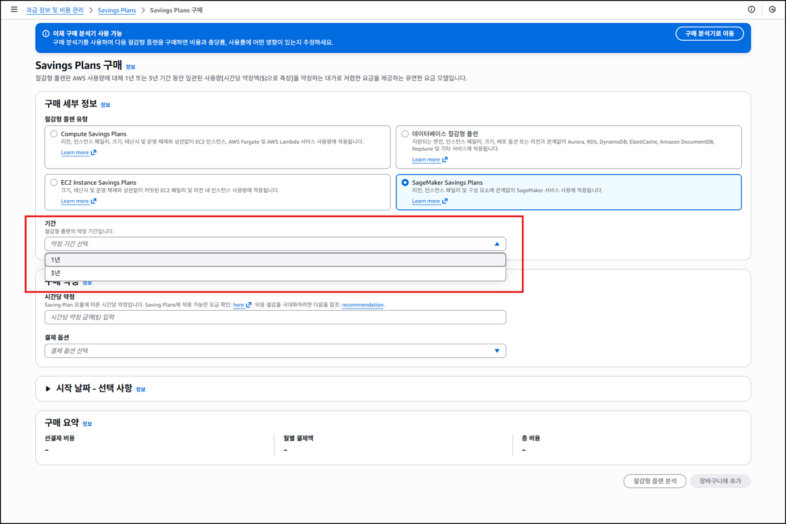786x524 pixels.
Task: Choose 1년 from the term list
Action: [275, 260]
